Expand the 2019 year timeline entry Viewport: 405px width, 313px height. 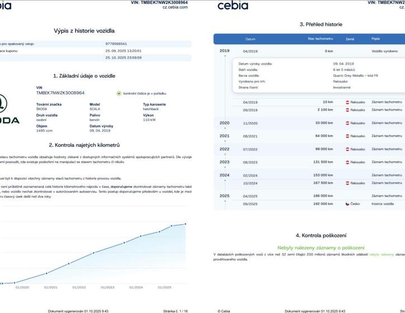pyautogui.click(x=224, y=51)
